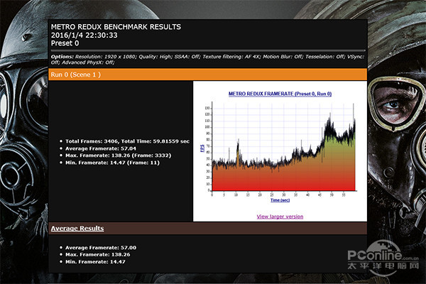426x284 pixels.
Task: Click the 'FPS' axis label on chart
Action: 202,148
